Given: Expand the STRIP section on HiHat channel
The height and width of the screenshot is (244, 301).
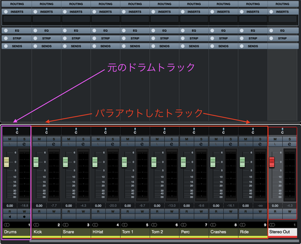Looking at the screenshot, I should coord(105,38).
